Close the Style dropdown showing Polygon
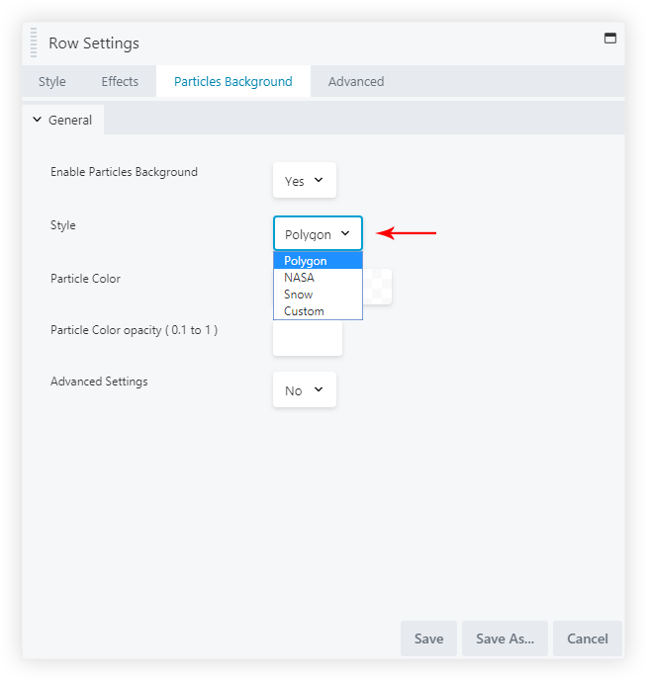This screenshot has width=647, height=681. tap(318, 234)
